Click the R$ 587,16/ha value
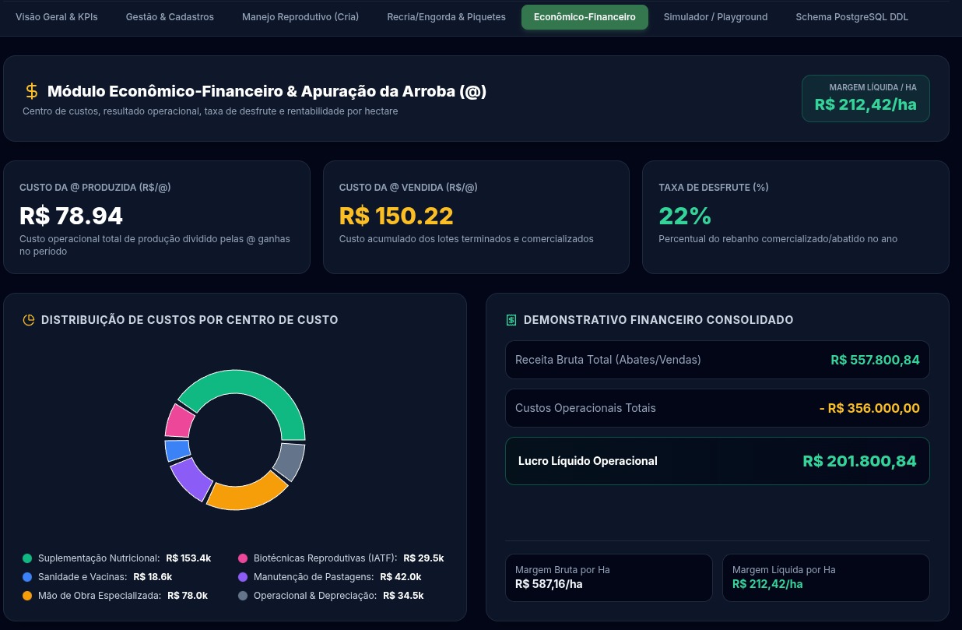962x630 pixels. (x=549, y=584)
